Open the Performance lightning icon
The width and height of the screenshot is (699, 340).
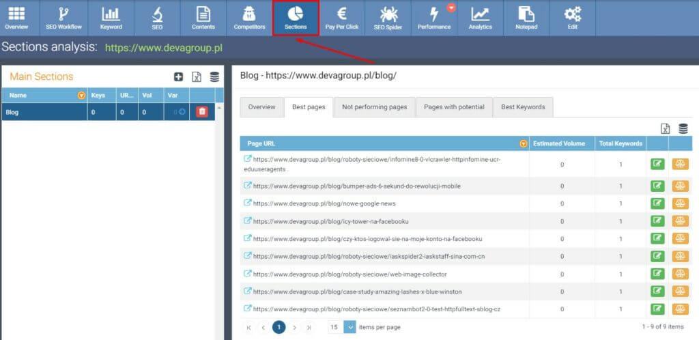pos(434,18)
